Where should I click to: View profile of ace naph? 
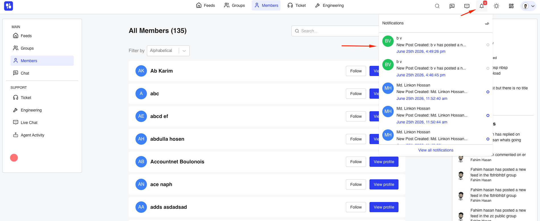click(x=384, y=184)
